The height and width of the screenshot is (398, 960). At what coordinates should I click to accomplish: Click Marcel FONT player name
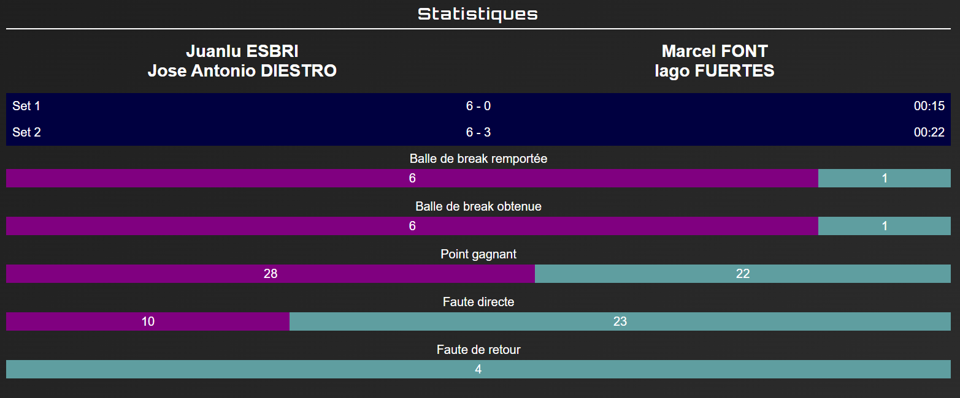[715, 51]
